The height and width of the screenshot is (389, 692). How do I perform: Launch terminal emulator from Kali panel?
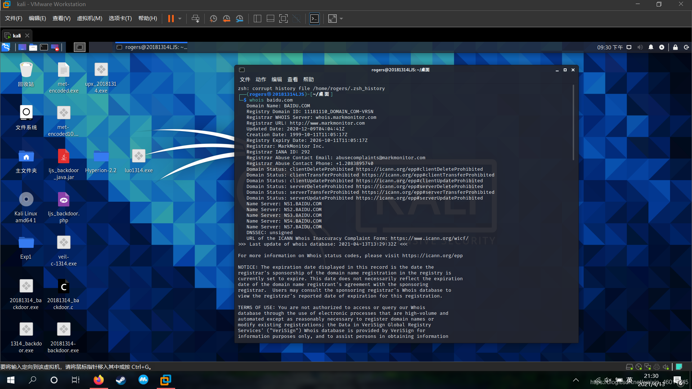click(44, 47)
